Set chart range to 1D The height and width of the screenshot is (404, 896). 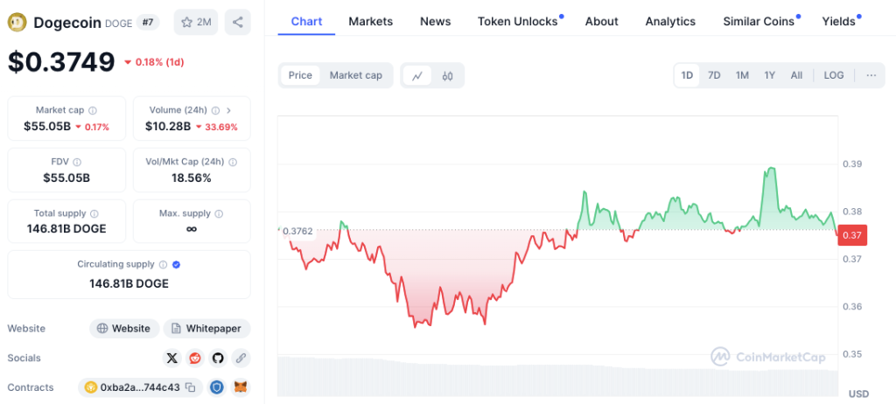687,75
